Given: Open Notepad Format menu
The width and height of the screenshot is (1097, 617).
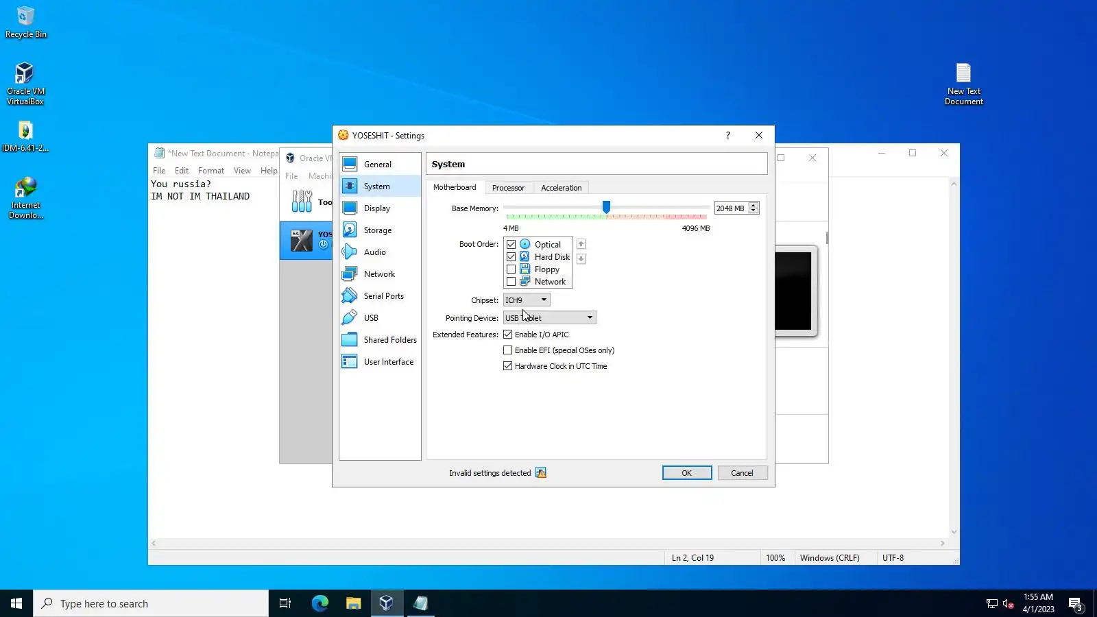Looking at the screenshot, I should point(211,171).
